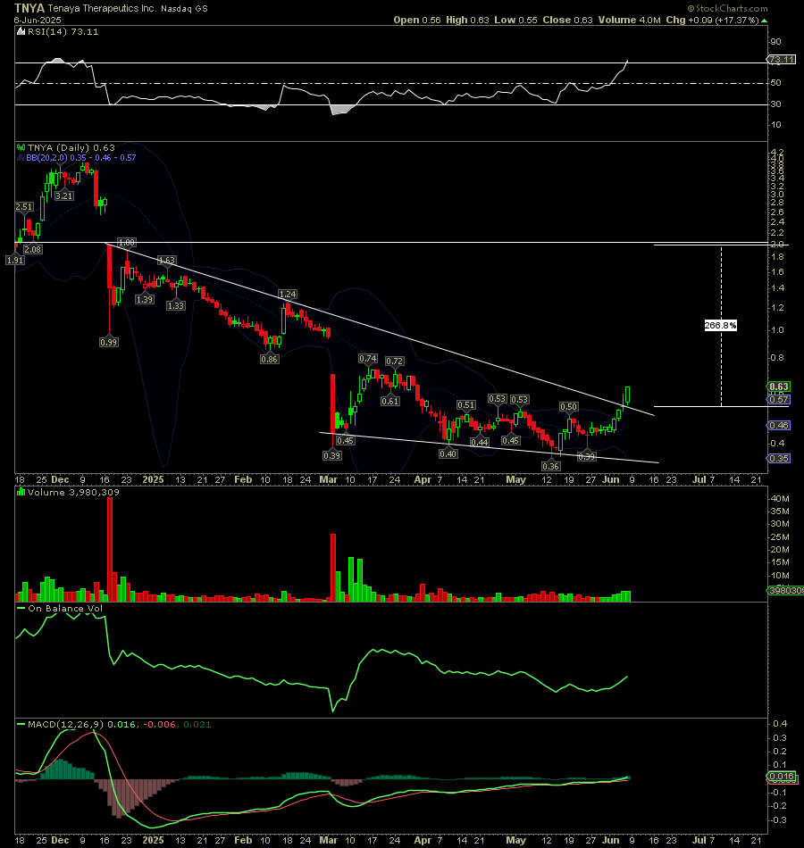Image resolution: width=804 pixels, height=848 pixels.
Task: Click the On Balance Vol indicator label
Action: (65, 609)
